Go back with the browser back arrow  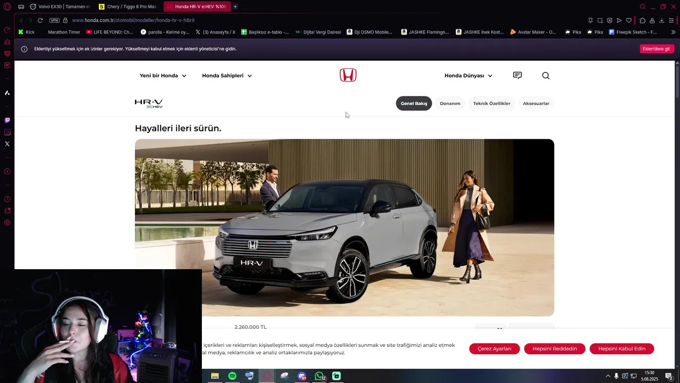coord(21,20)
